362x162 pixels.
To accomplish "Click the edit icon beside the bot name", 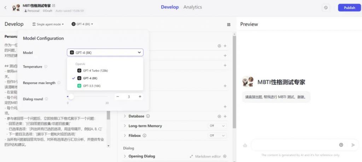I will pos(54,6).
